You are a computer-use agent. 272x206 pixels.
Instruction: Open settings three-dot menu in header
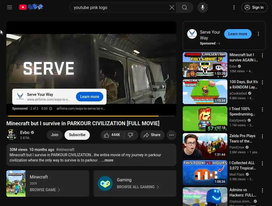pos(234,7)
